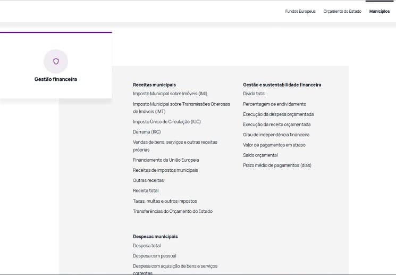The width and height of the screenshot is (396, 275).
Task: Open the Dívida total link
Action: pyautogui.click(x=254, y=94)
